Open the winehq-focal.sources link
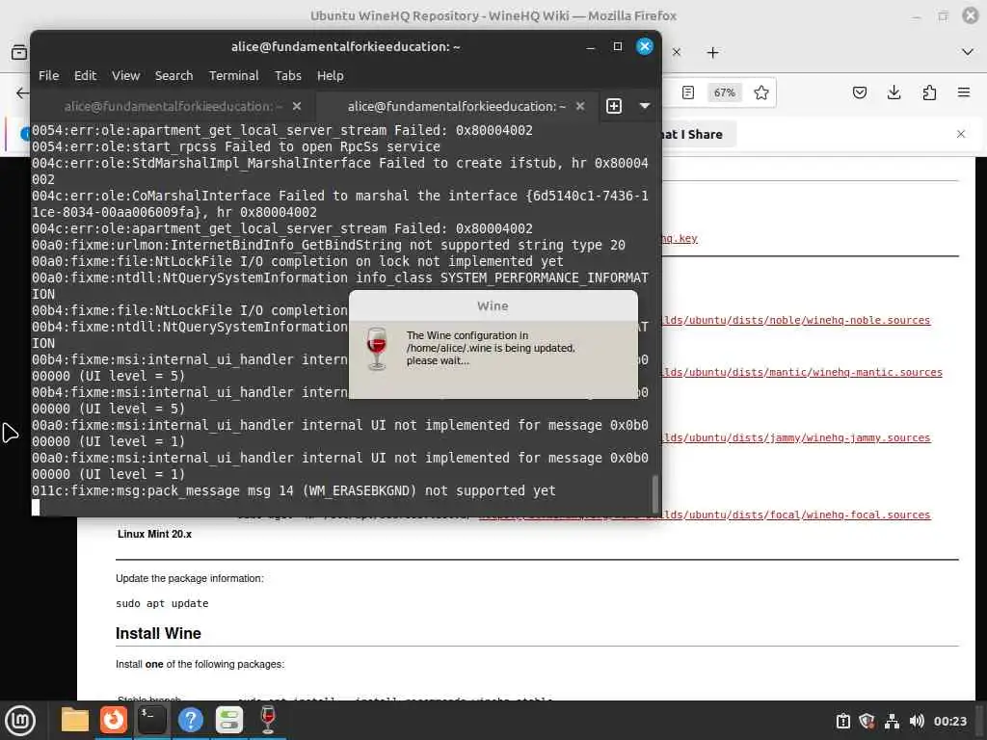The image size is (987, 740). pos(797,515)
